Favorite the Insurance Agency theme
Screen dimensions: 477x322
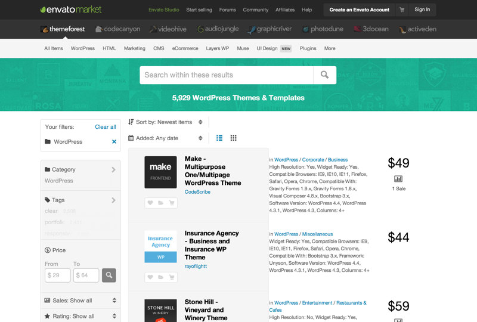click(x=150, y=277)
